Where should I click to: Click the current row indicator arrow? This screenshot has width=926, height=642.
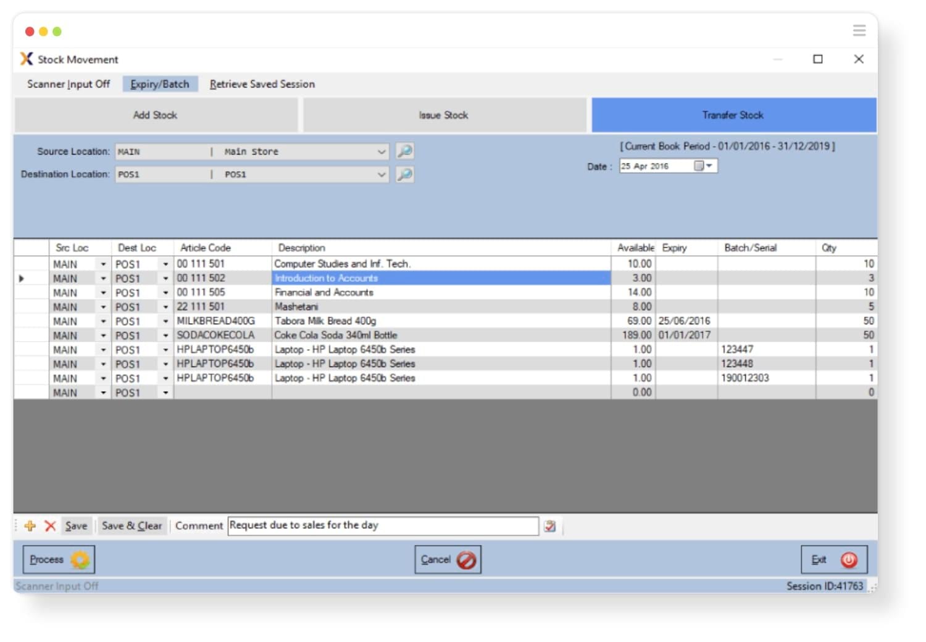point(22,279)
